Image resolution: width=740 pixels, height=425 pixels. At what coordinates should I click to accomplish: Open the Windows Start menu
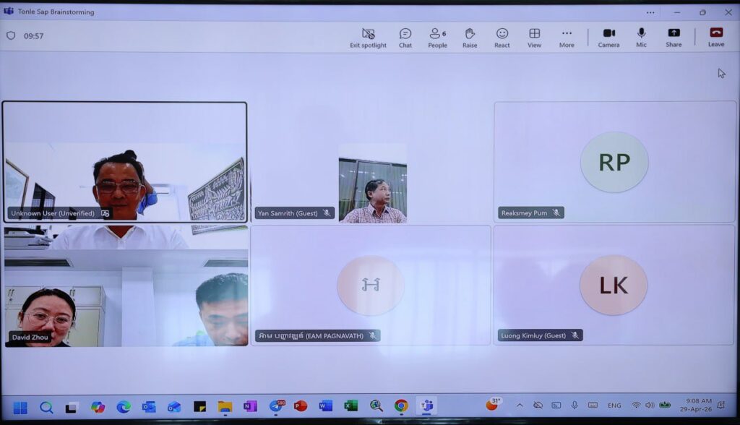coord(20,407)
